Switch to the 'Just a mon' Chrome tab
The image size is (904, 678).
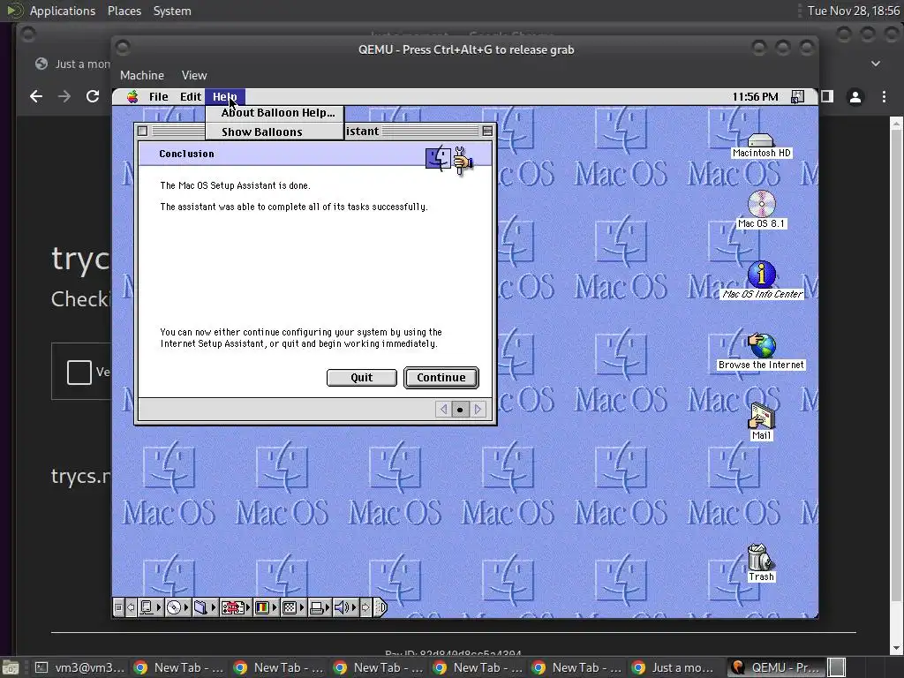pyautogui.click(x=72, y=64)
